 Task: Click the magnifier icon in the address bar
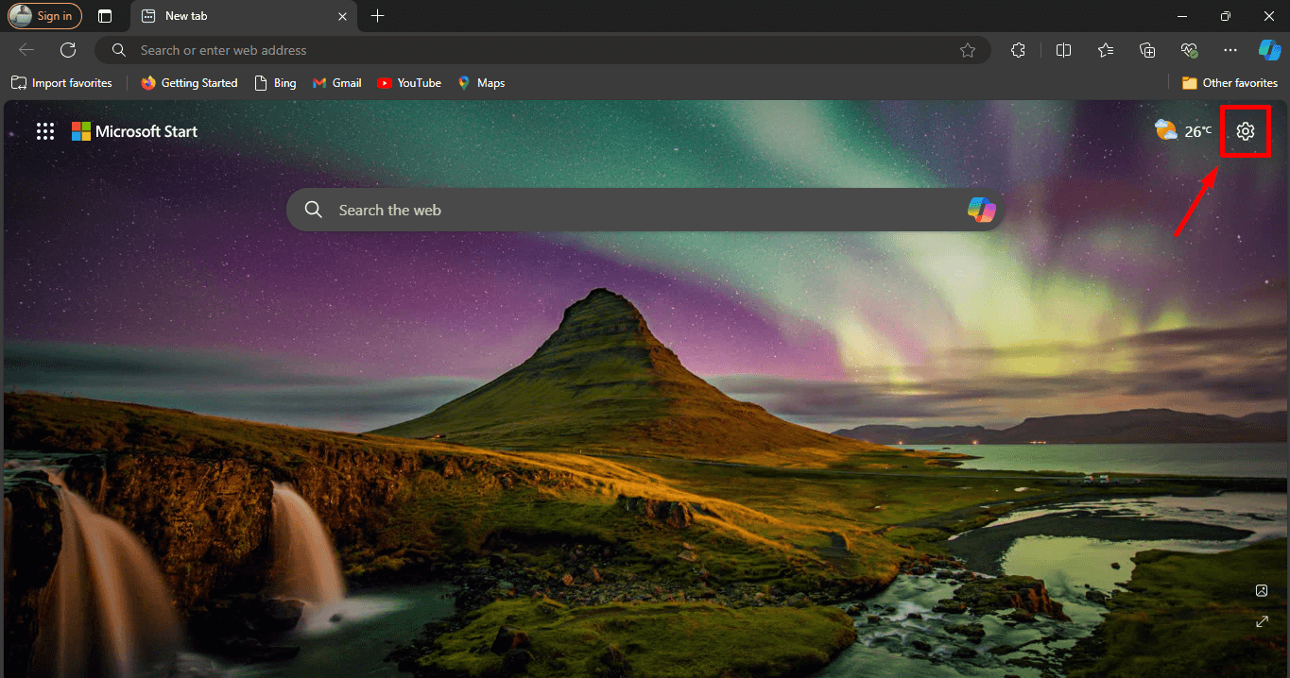coord(119,50)
